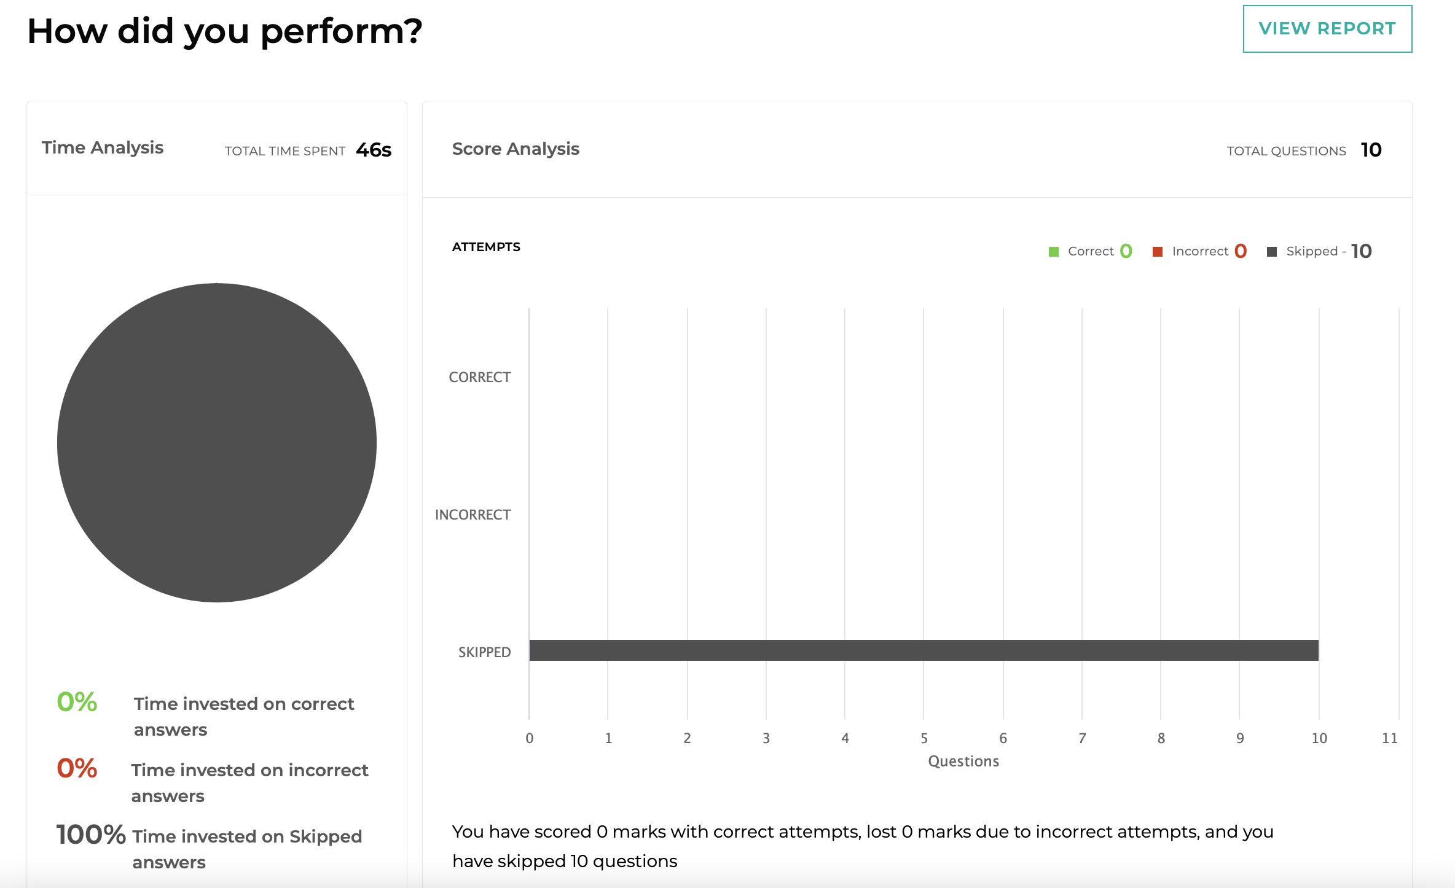The height and width of the screenshot is (888, 1455).
Task: Click the red Incorrect legend square
Action: 1158,252
